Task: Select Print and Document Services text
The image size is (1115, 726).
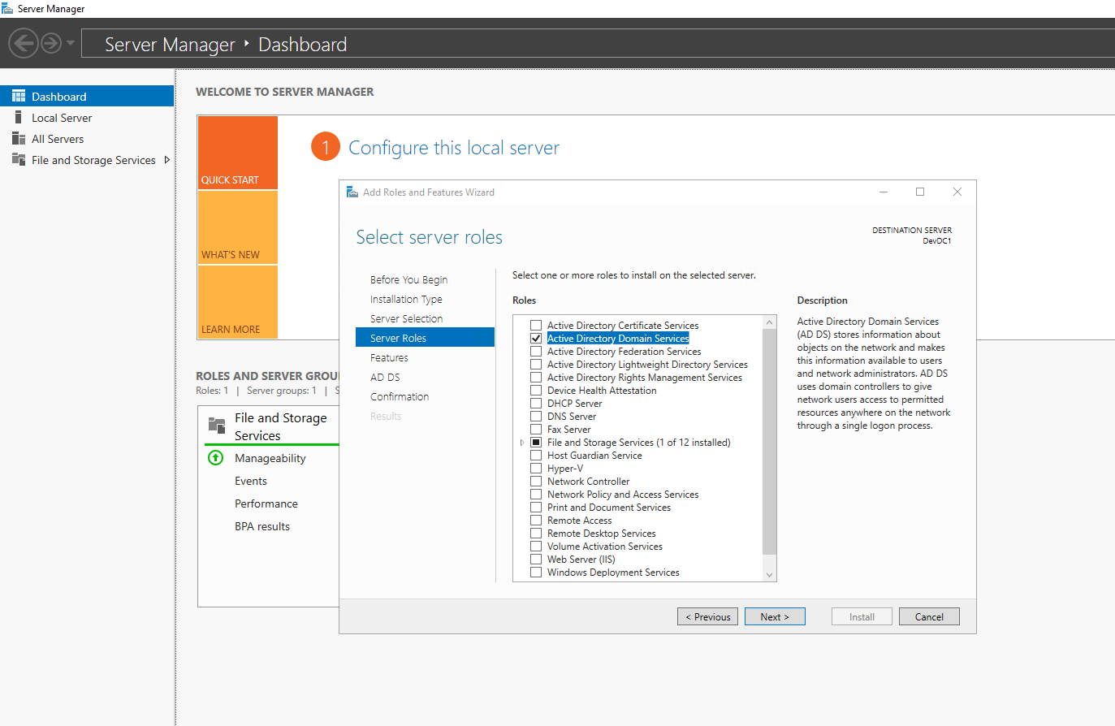Action: (x=609, y=508)
